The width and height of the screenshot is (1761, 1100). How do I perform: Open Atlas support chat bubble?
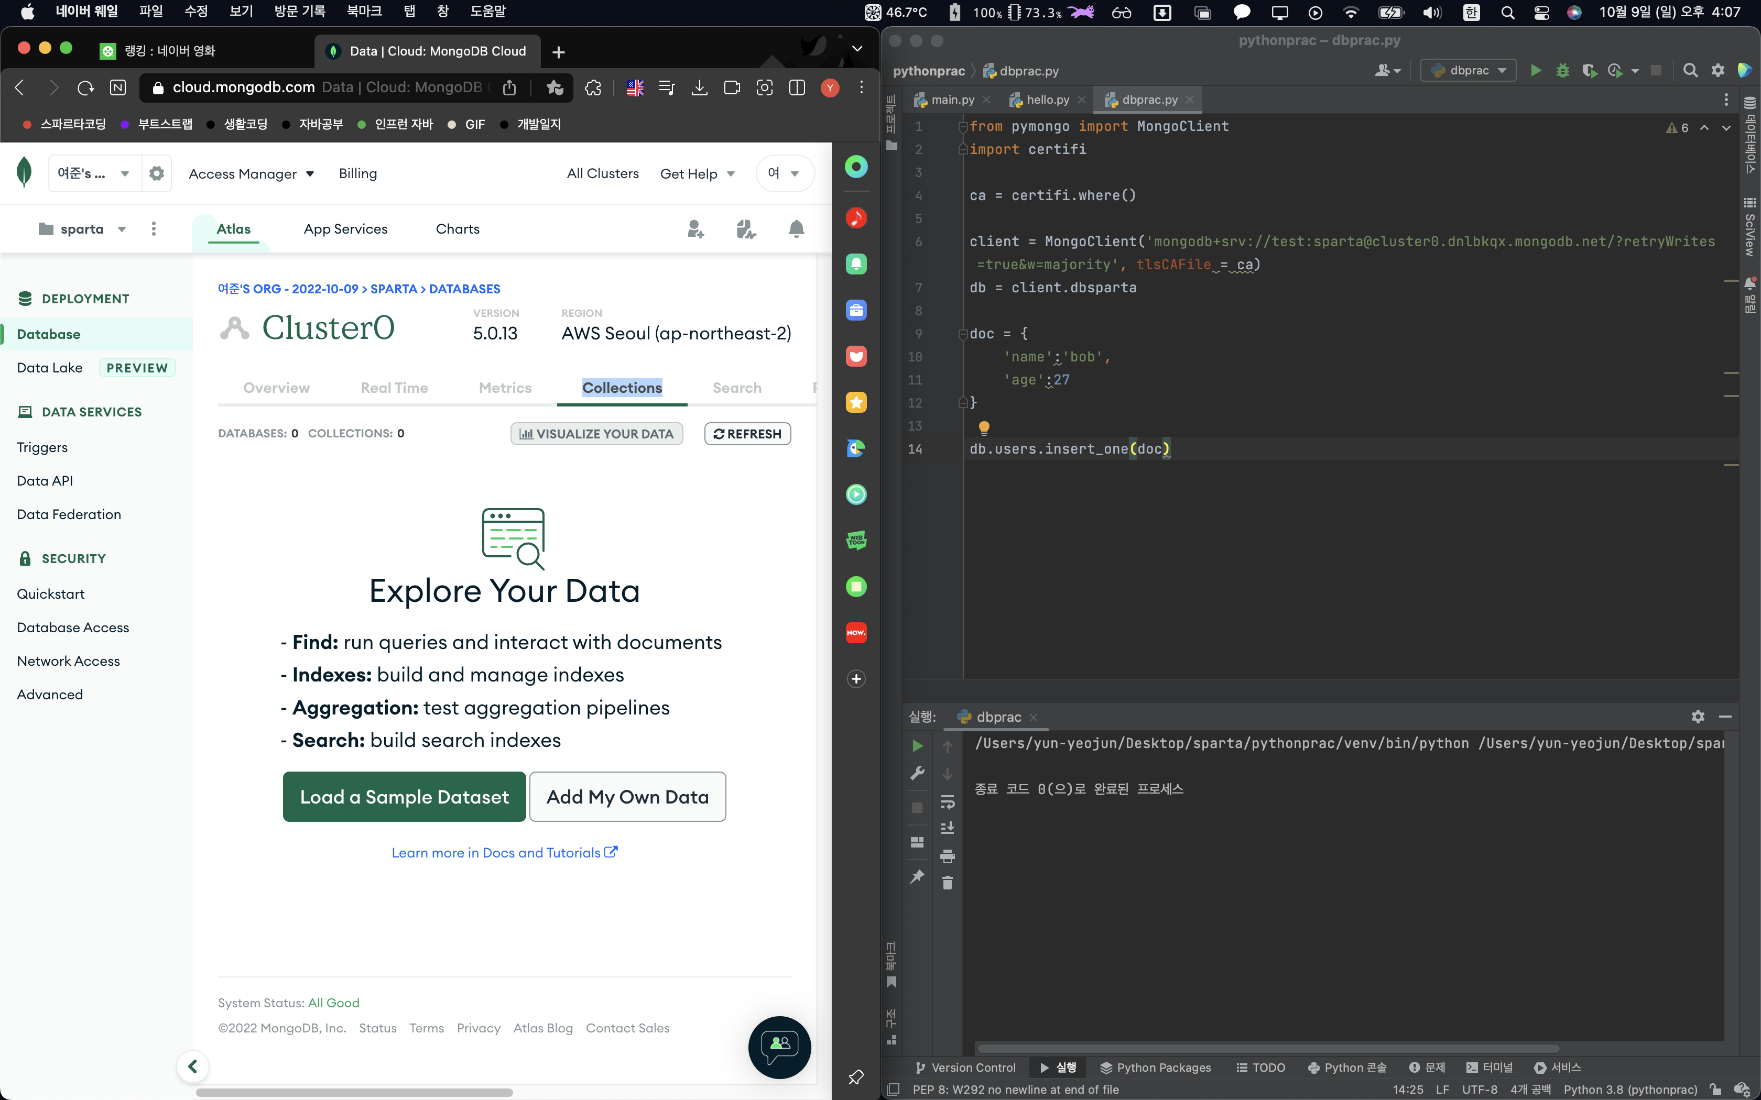[x=779, y=1047]
